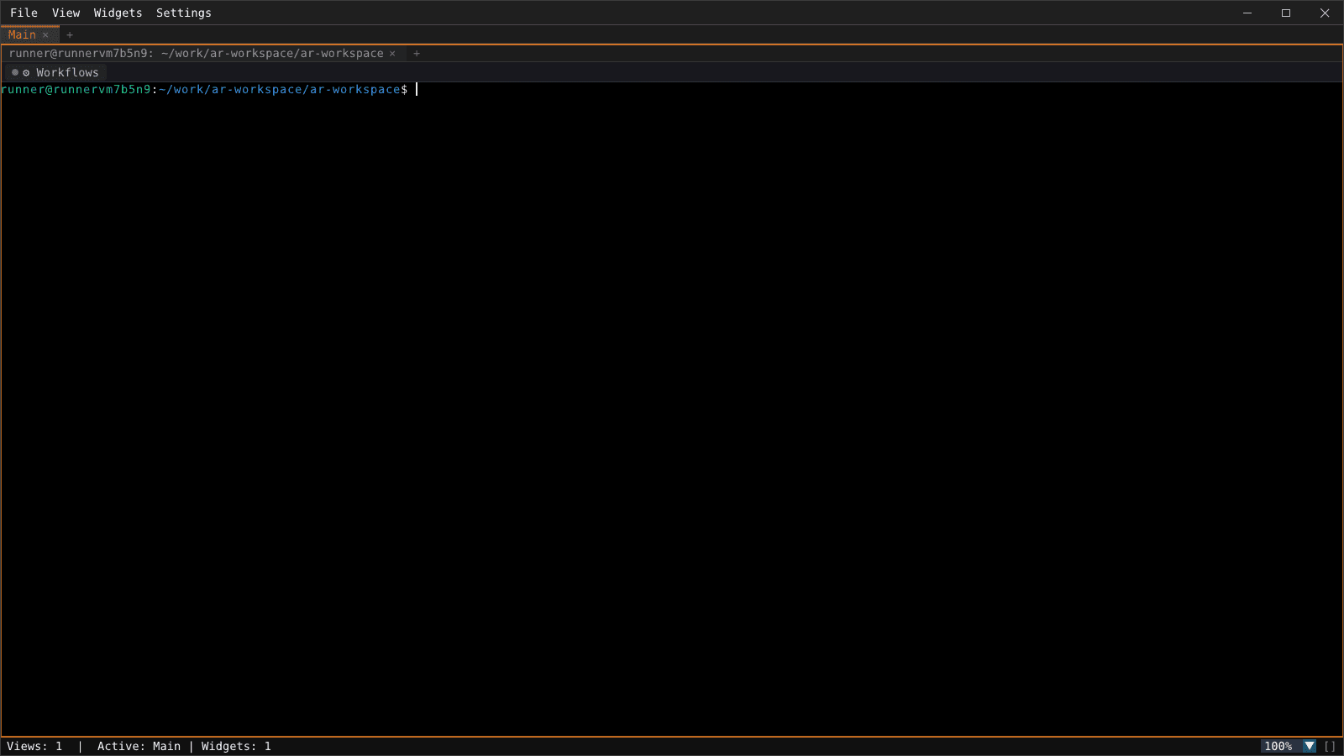Image resolution: width=1344 pixels, height=756 pixels.
Task: Click the square brackets icon in status bar
Action: [1330, 746]
